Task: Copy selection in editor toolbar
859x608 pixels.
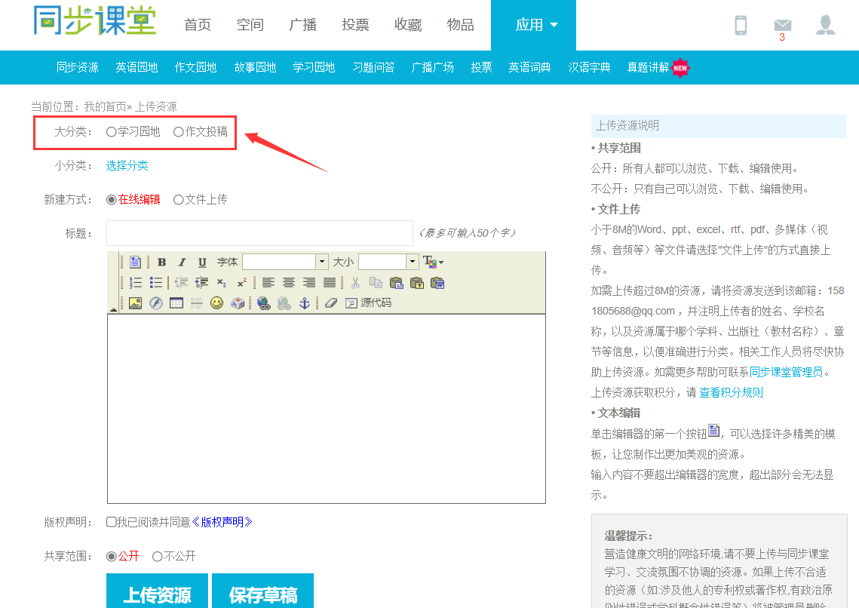Action: [x=376, y=283]
